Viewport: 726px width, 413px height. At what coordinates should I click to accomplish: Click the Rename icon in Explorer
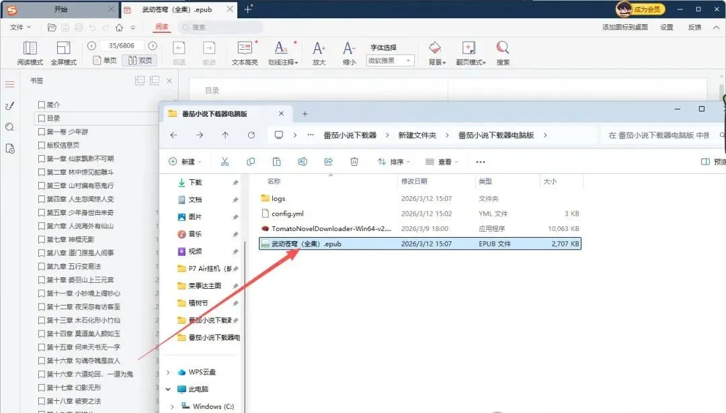pos(302,162)
